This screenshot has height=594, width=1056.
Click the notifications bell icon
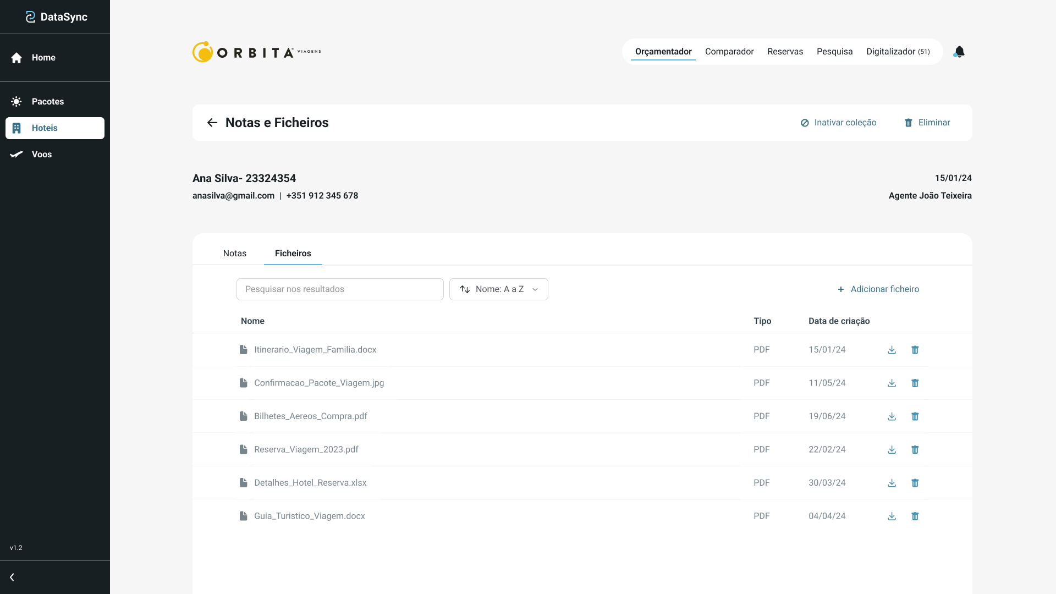[959, 52]
